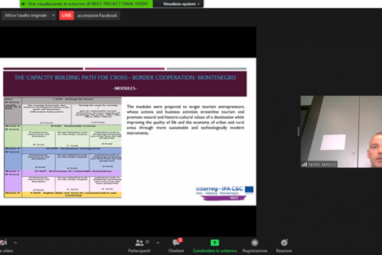The width and height of the screenshot is (382, 255).
Task: Click the green Condividere lo schermo icon
Action: [x=215, y=243]
